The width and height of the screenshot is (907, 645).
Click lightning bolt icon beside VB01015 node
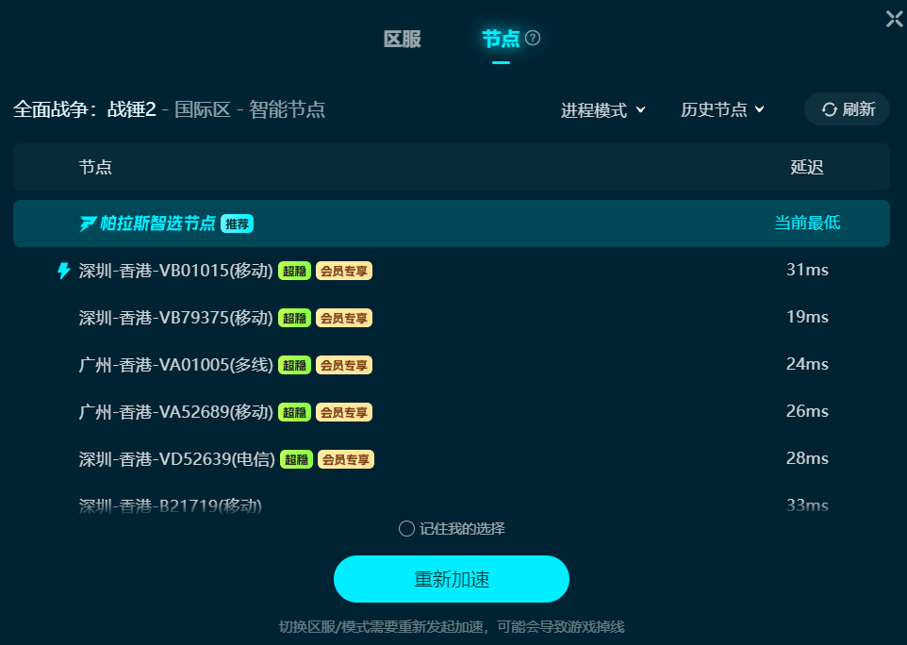pyautogui.click(x=63, y=270)
